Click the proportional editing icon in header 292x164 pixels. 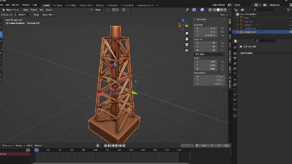click(124, 10)
